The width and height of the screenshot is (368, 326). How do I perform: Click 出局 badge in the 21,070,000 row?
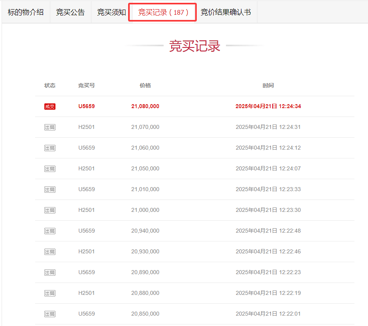point(50,127)
